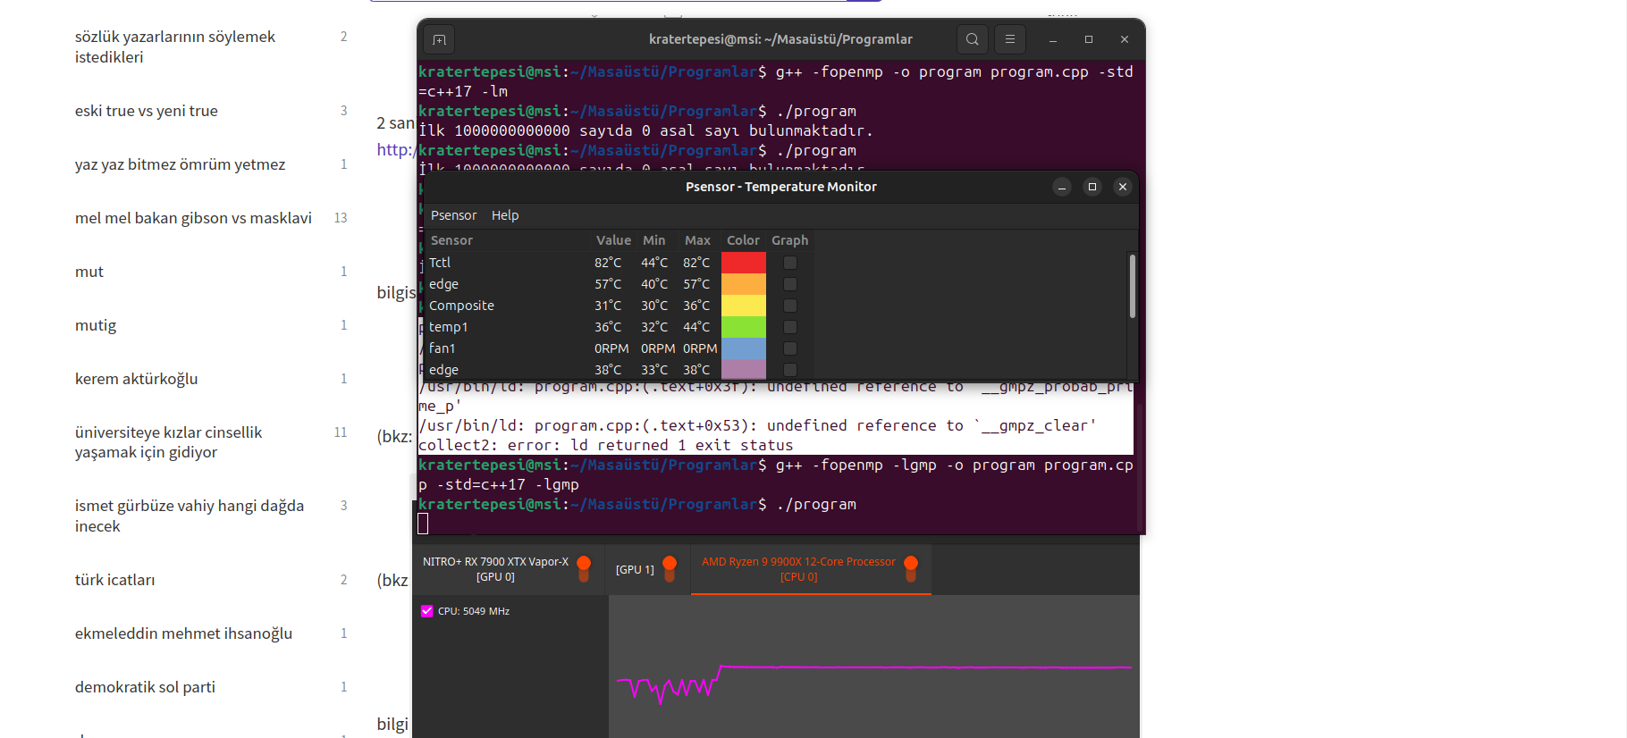The height and width of the screenshot is (738, 1627).
Task: Enable the graph checkbox for Tctl sensor
Action: click(790, 263)
